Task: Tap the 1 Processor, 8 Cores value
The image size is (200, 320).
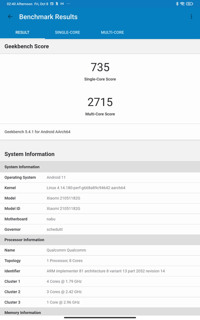Action: point(65,261)
